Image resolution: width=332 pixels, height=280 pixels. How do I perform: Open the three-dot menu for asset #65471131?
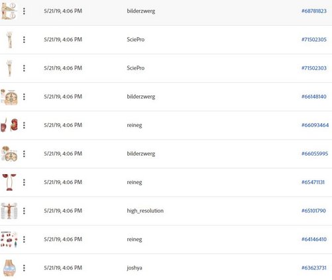(24, 182)
